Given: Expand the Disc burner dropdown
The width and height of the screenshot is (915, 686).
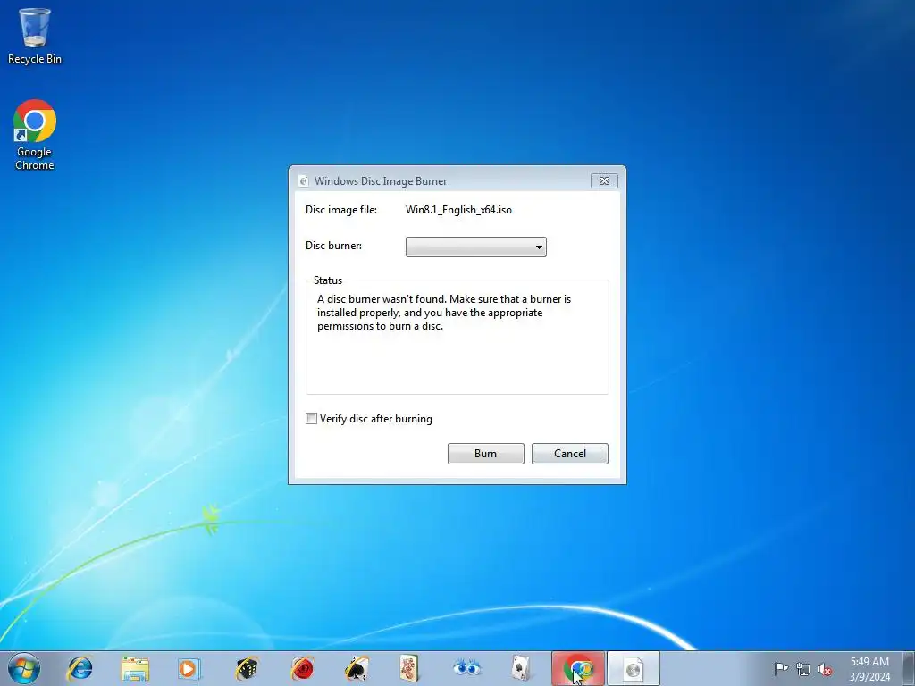Looking at the screenshot, I should coord(476,247).
